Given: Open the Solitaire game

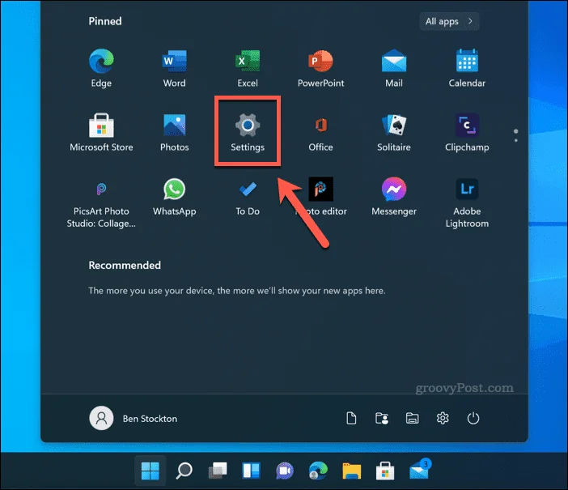Looking at the screenshot, I should point(394,132).
